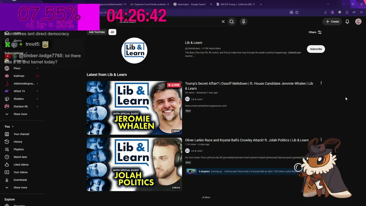
Task: Open the search Filters panel
Action: (x=315, y=32)
